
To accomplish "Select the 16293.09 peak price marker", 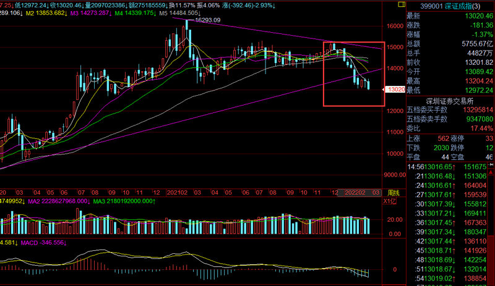I will click(207, 20).
